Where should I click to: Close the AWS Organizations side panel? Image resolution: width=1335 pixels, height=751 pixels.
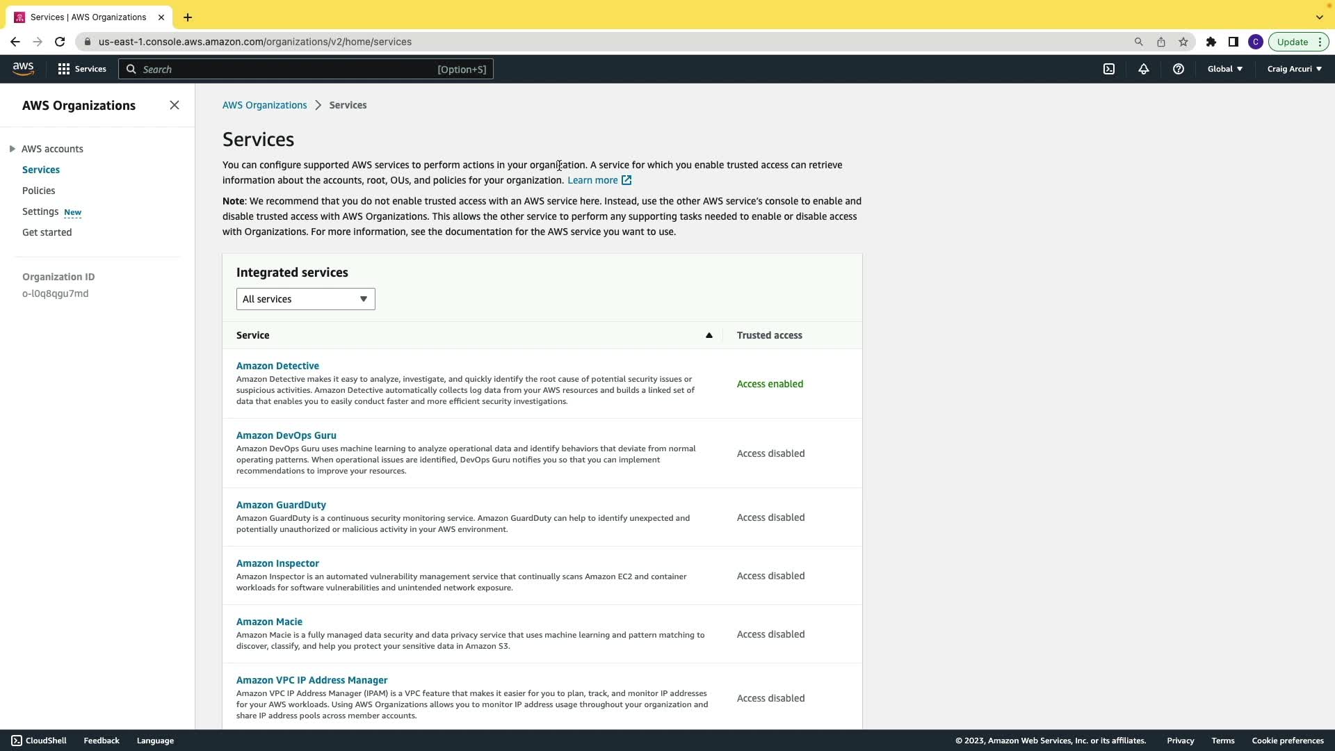pyautogui.click(x=175, y=105)
